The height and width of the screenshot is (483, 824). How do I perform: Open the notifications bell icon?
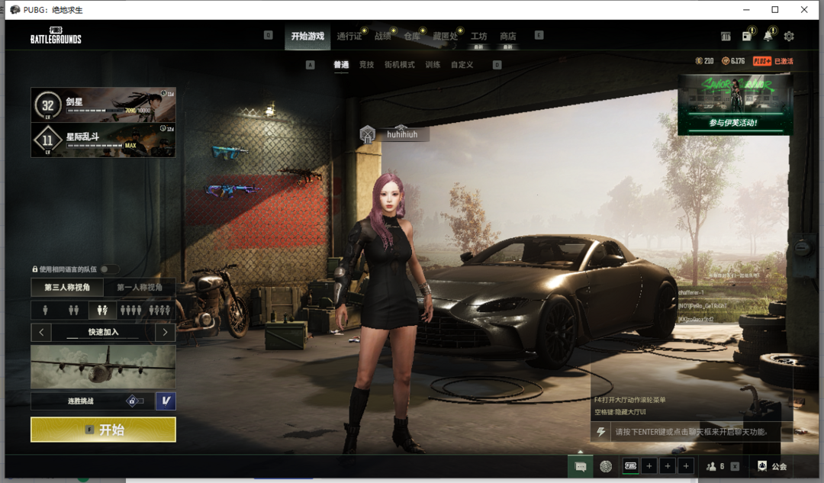point(768,36)
